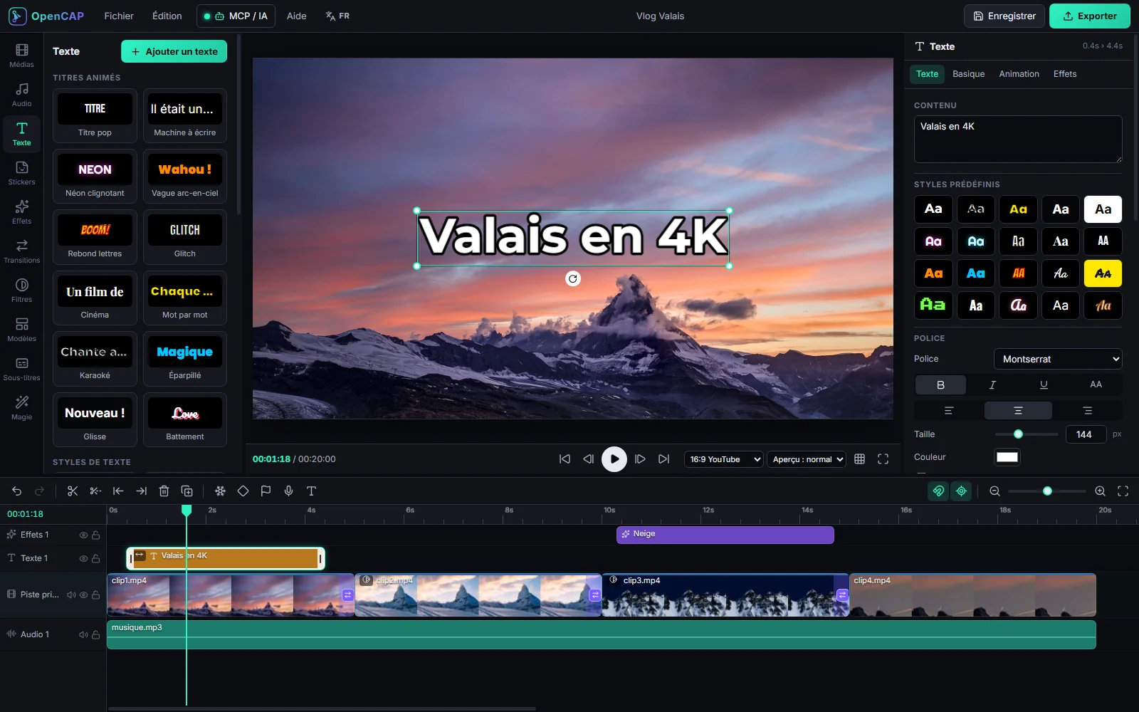Open the Audio sidebar panel
The image size is (1139, 712).
[x=21, y=95]
